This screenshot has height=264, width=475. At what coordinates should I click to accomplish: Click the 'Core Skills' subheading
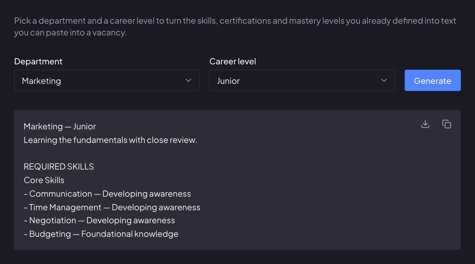pos(44,180)
